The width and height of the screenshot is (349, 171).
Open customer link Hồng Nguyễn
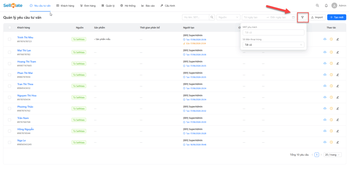(26, 129)
